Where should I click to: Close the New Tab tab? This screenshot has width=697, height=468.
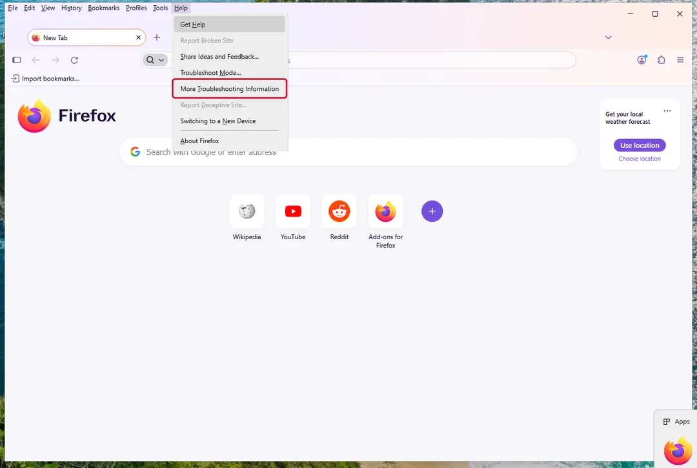pos(138,37)
